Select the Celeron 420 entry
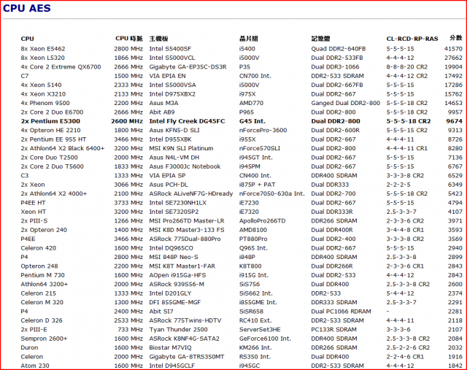 (39, 248)
